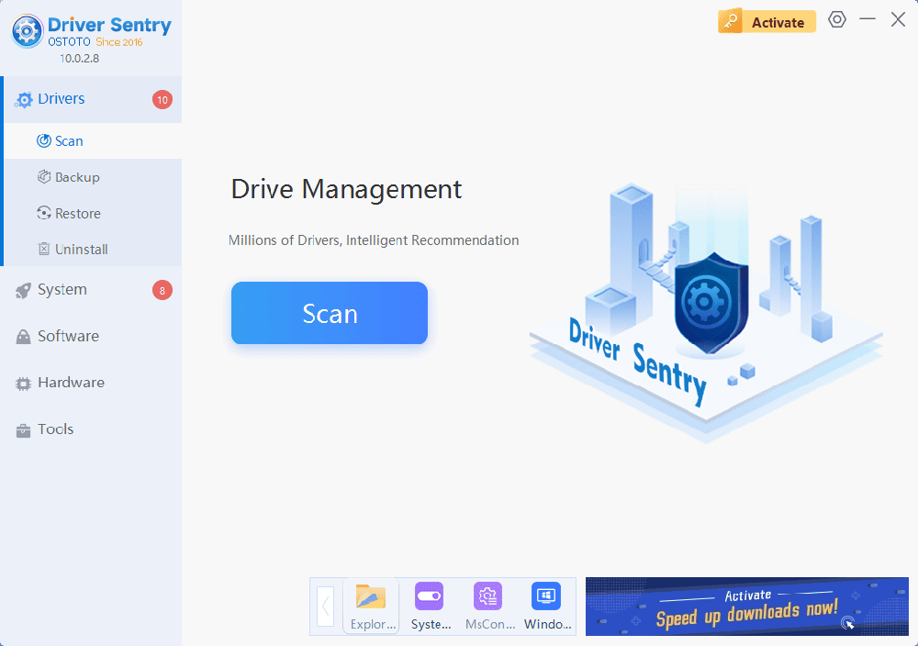
Task: Go to the Restore submenu item
Action: pyautogui.click(x=93, y=214)
